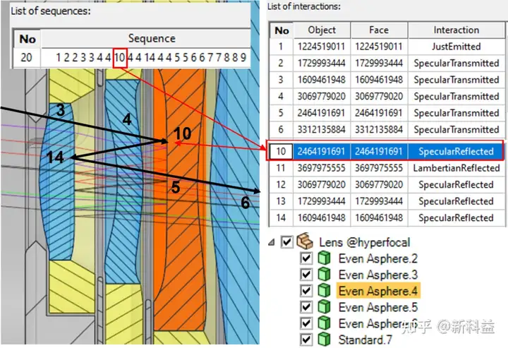The width and height of the screenshot is (508, 348).
Task: Select interaction row 1 JustEmitted
Action: pyautogui.click(x=387, y=47)
